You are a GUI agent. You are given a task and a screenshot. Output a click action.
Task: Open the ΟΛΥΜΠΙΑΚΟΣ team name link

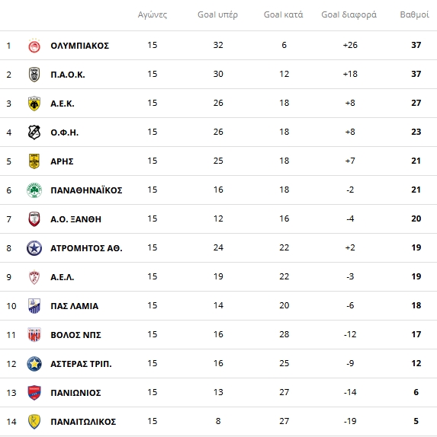(80, 46)
